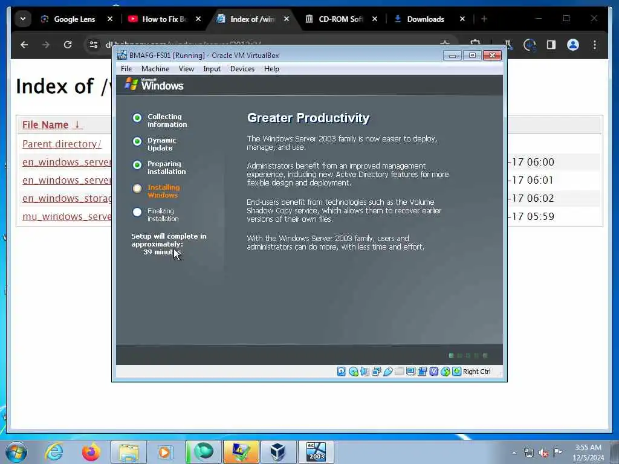
Task: Close the CD-ROM Soft tab
Action: point(375,19)
